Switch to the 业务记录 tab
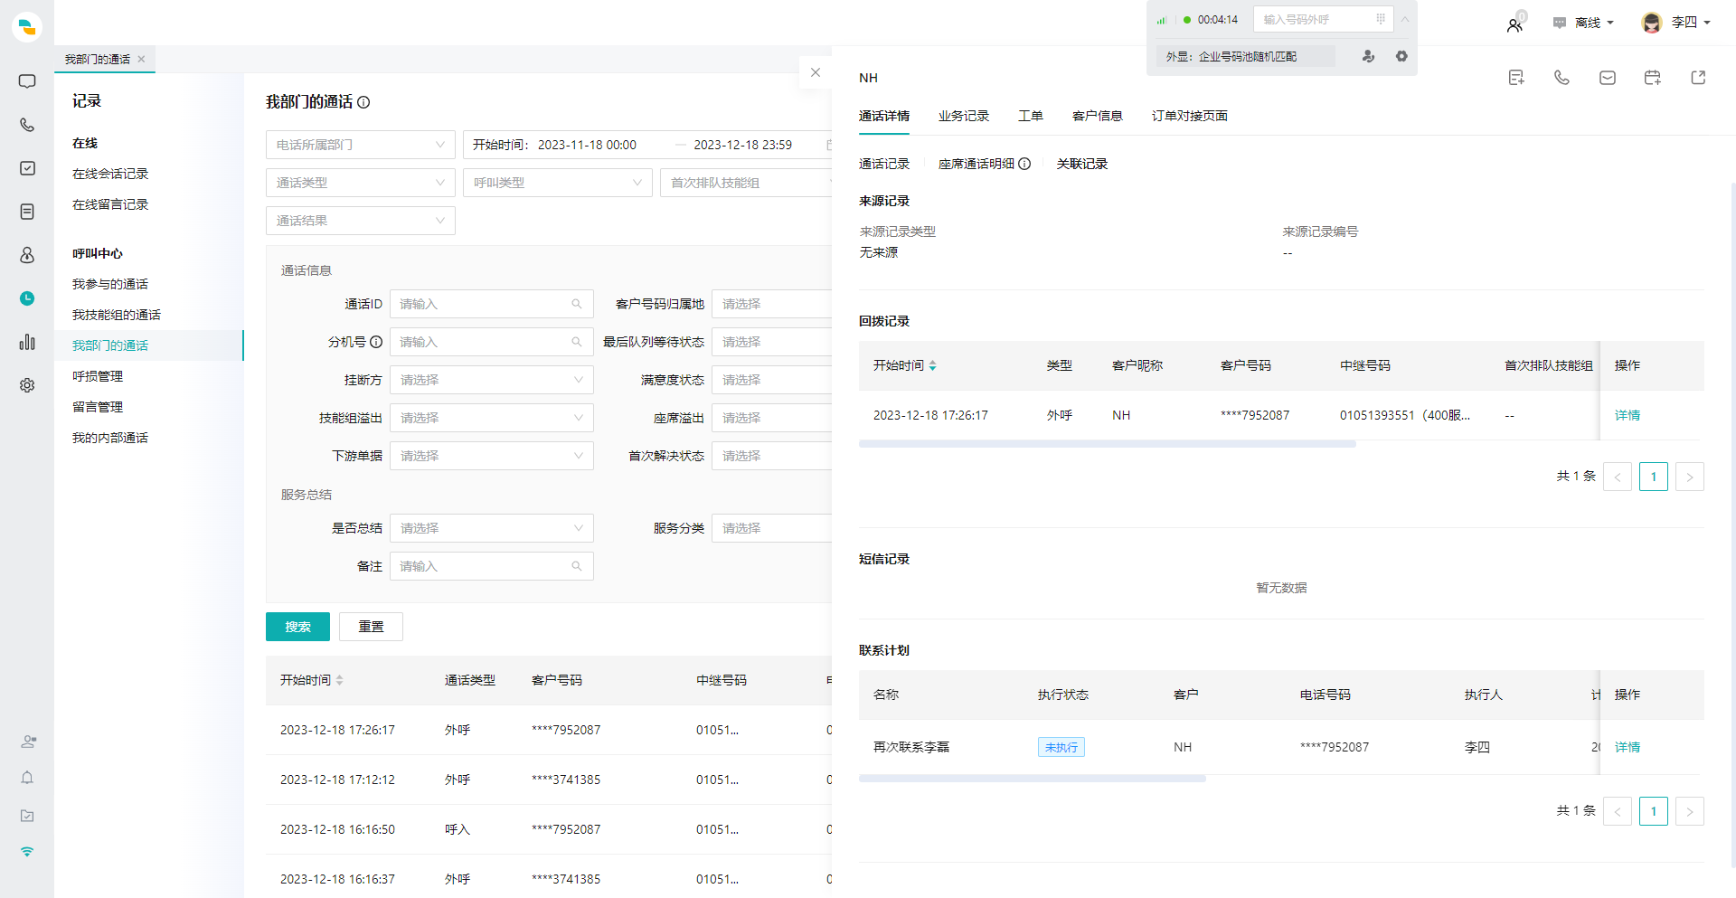 coord(964,116)
